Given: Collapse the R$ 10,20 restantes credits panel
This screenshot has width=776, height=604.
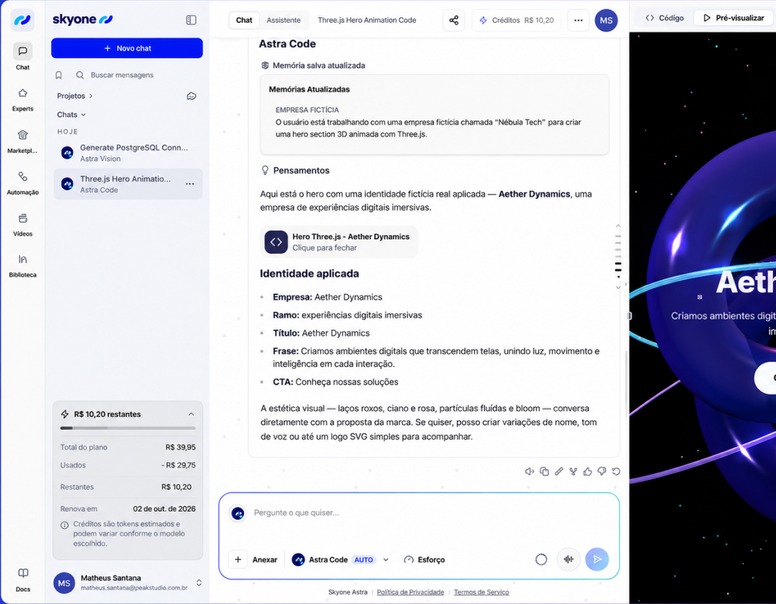Looking at the screenshot, I should [x=191, y=414].
